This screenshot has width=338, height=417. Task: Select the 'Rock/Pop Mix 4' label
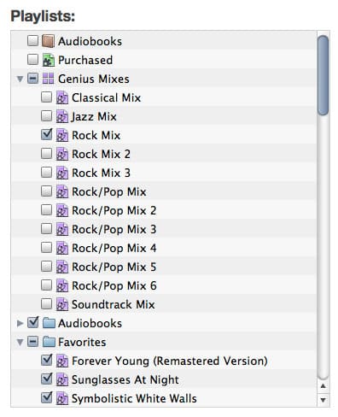[x=114, y=248]
